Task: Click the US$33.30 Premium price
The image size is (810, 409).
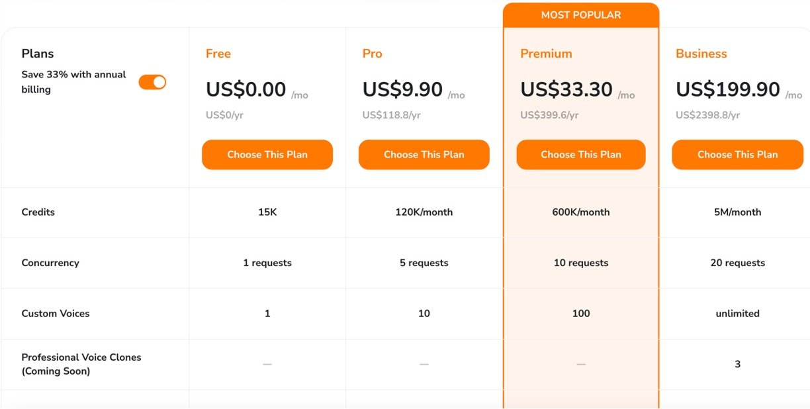Action: pyautogui.click(x=566, y=89)
